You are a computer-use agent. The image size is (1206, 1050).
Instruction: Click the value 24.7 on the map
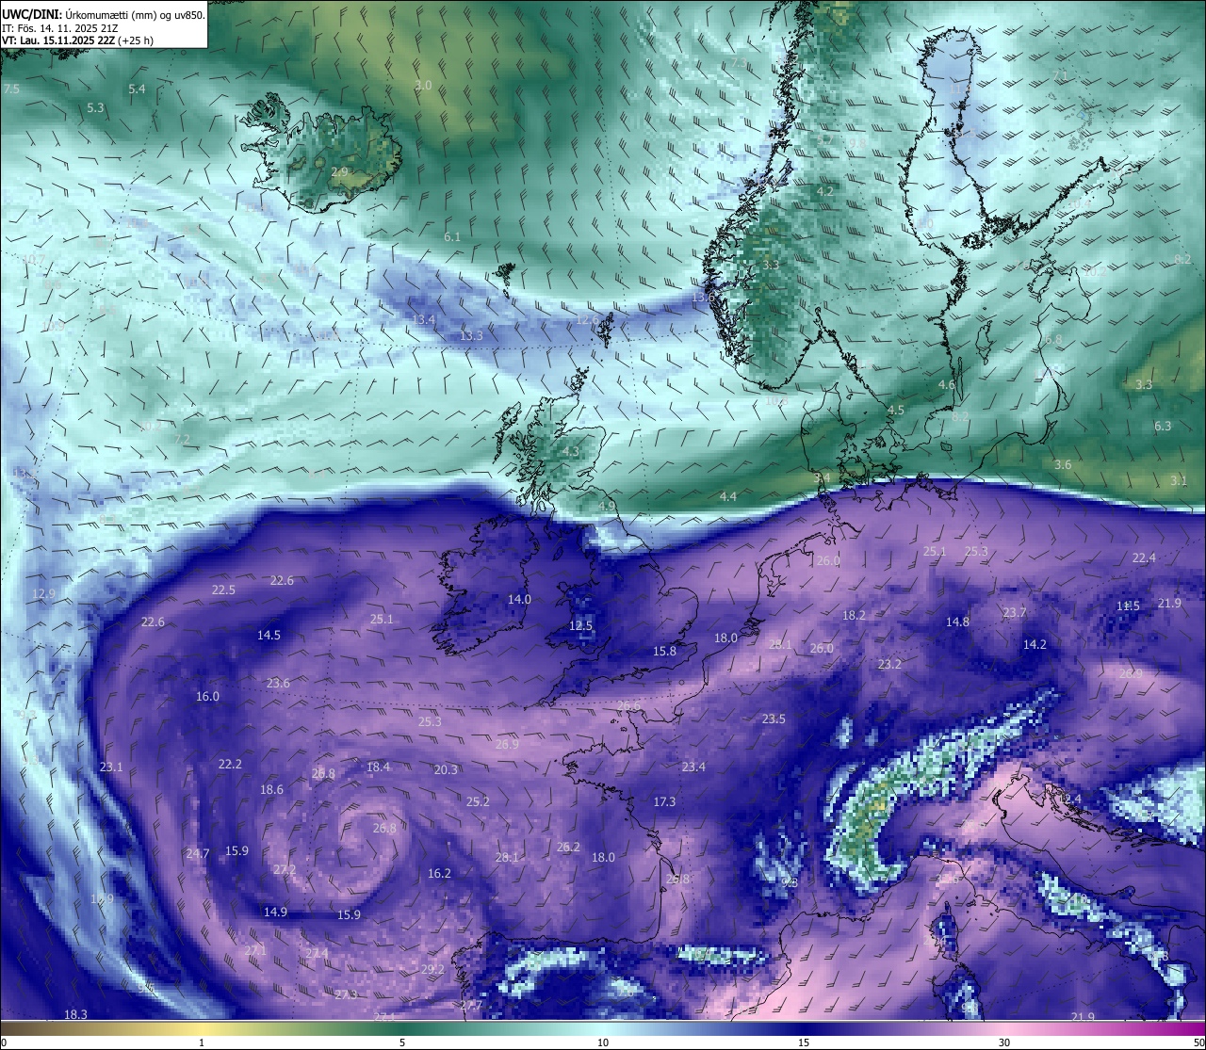[197, 853]
